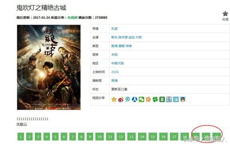Share via the Renren icon
The image size is (230, 144).
pyautogui.click(x=134, y=99)
